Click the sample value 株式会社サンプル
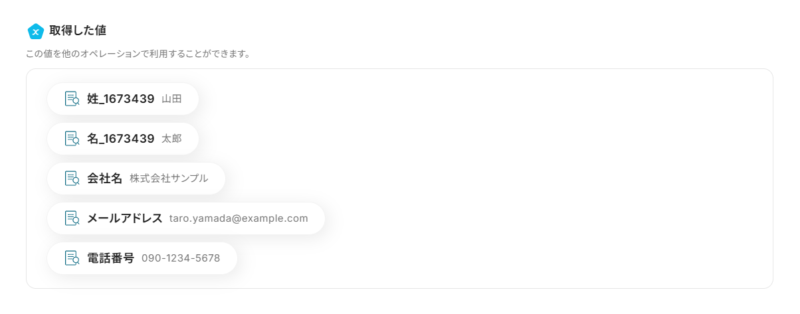Screen dimensions: 800x314 tap(169, 179)
